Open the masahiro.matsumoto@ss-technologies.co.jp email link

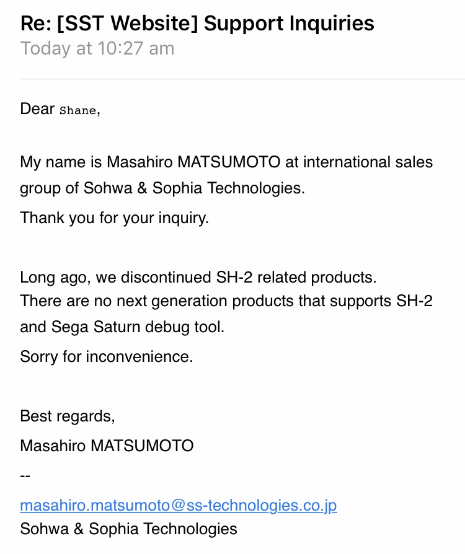(x=178, y=505)
